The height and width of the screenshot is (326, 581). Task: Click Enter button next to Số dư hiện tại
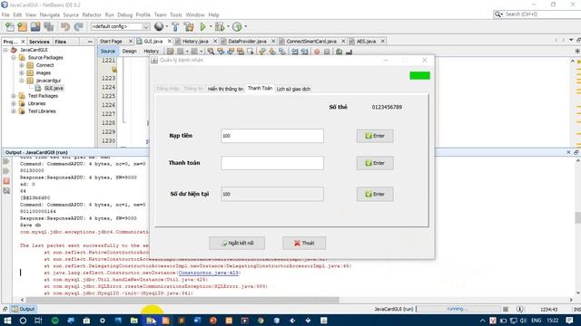[x=375, y=194]
